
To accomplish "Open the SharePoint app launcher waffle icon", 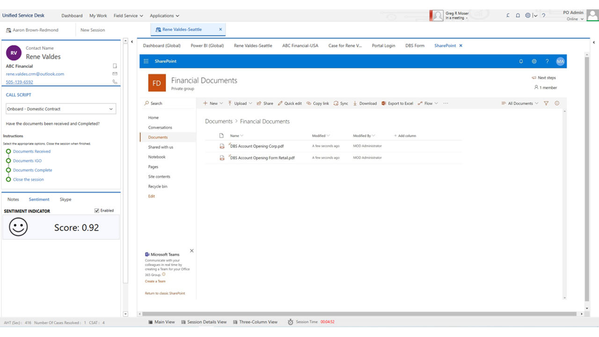I will click(x=146, y=61).
